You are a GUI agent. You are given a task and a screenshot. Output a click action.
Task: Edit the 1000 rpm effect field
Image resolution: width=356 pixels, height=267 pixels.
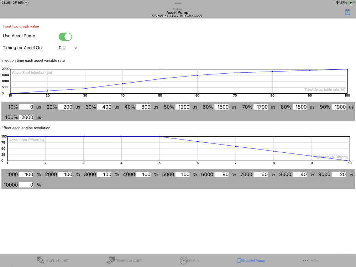pos(26,174)
